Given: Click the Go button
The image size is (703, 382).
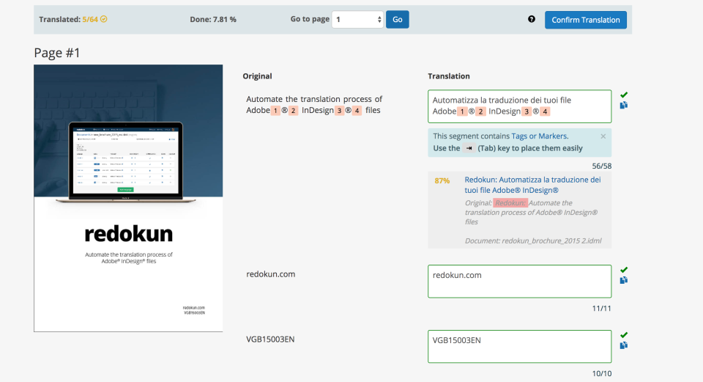Looking at the screenshot, I should [397, 19].
